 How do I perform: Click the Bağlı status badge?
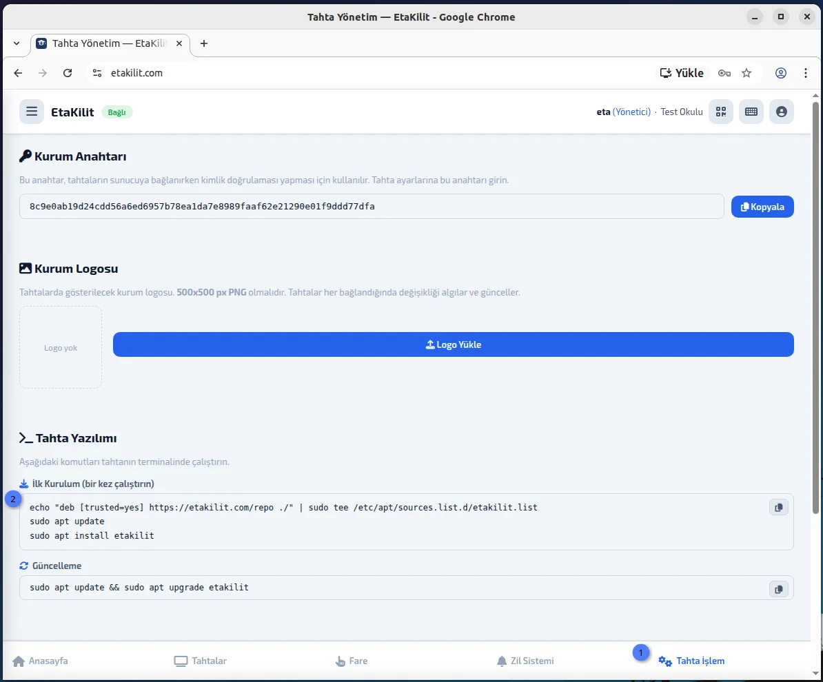point(116,112)
